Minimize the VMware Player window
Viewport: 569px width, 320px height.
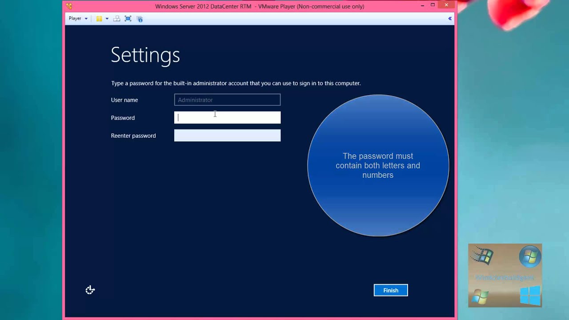click(421, 6)
